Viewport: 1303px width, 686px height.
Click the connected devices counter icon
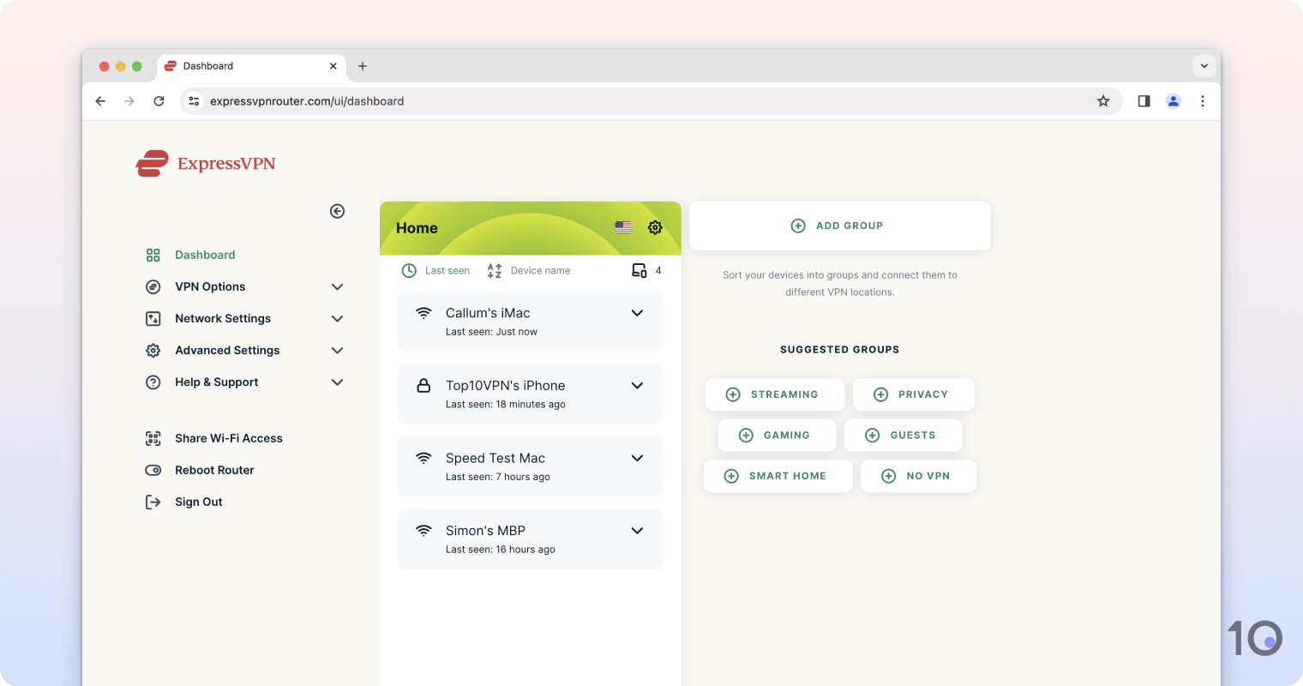point(639,270)
